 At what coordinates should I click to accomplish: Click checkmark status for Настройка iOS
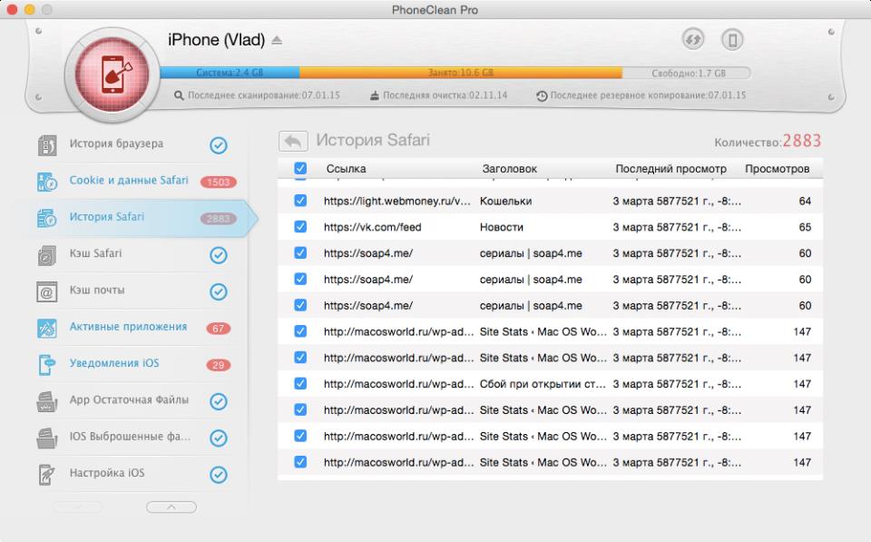point(219,475)
